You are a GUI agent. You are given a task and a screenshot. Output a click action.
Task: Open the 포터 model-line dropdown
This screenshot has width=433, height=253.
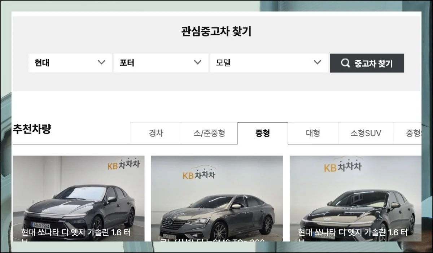pyautogui.click(x=161, y=63)
